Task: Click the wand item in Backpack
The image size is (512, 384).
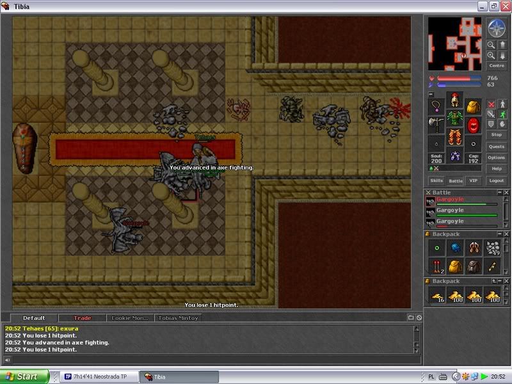Action: pyautogui.click(x=492, y=267)
